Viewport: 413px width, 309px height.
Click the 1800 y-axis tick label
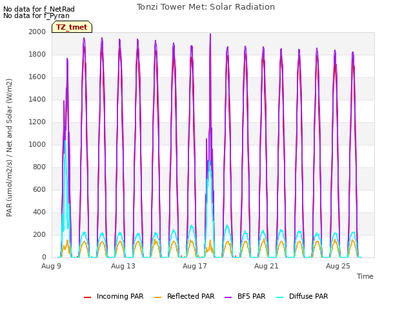click(x=37, y=54)
